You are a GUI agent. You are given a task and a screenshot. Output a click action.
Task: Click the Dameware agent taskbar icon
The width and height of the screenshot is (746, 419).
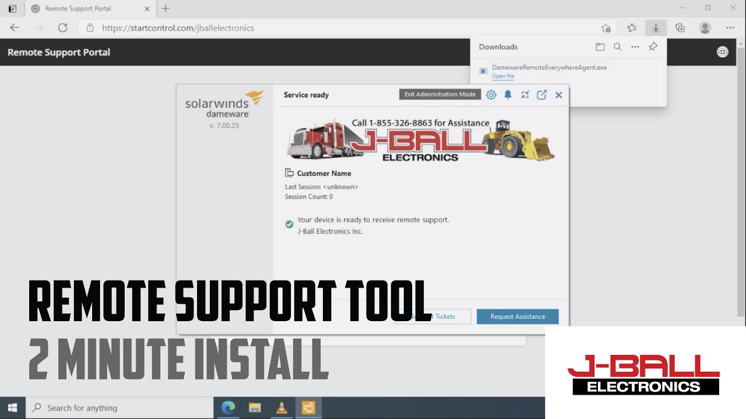(308, 408)
